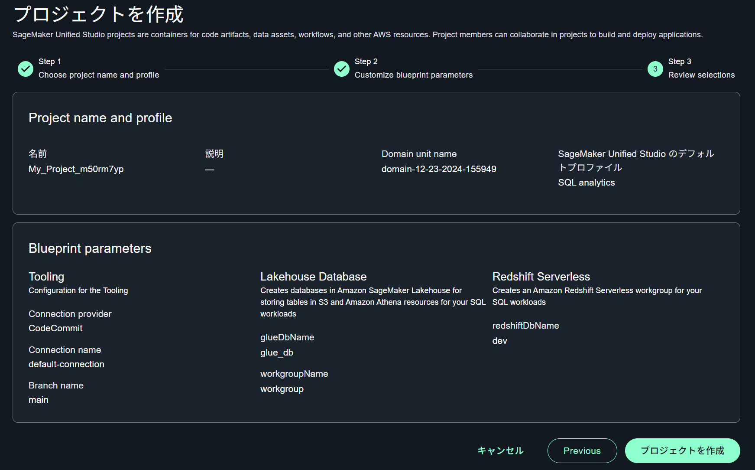Click the SQL analytics profile value
Viewport: 755px width, 470px height.
click(x=587, y=183)
